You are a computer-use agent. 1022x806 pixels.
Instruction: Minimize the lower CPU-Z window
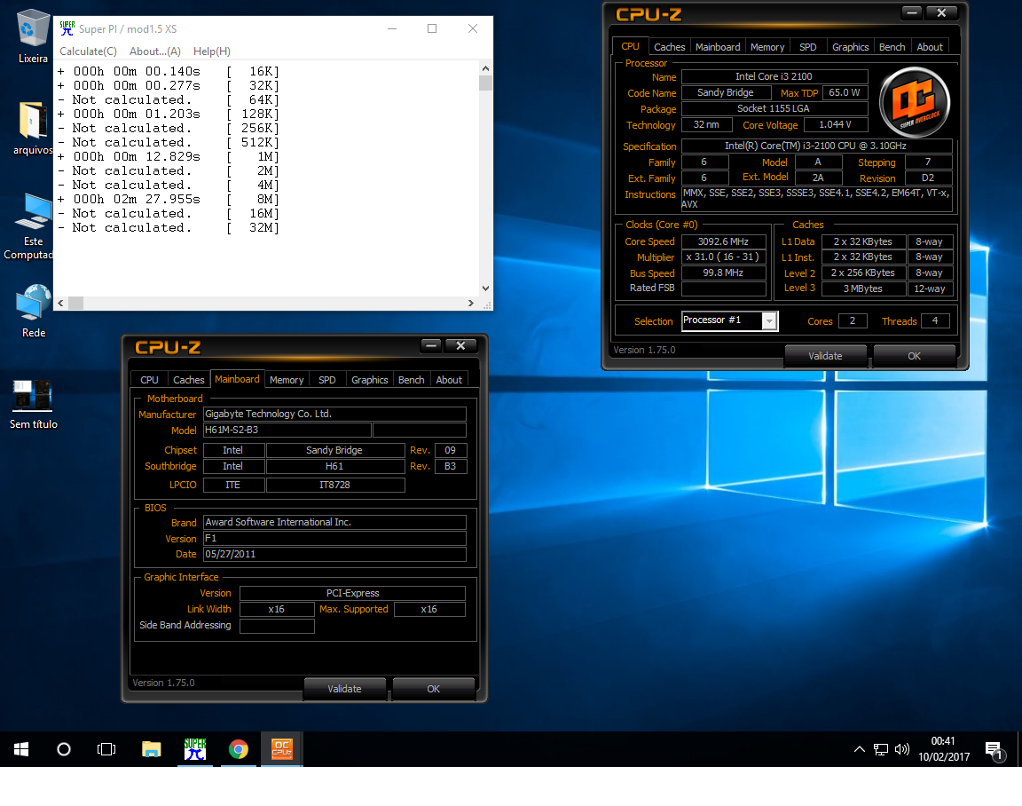pyautogui.click(x=431, y=345)
